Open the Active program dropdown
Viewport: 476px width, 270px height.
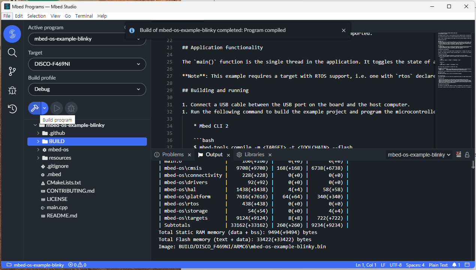(87, 39)
